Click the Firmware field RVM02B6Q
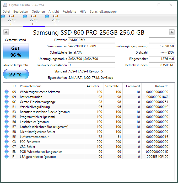This screenshot has height=183, width=178. click(x=91, y=40)
